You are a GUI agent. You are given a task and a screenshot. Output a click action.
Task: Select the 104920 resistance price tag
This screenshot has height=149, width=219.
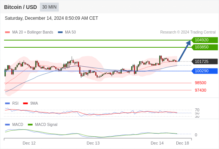(205, 40)
